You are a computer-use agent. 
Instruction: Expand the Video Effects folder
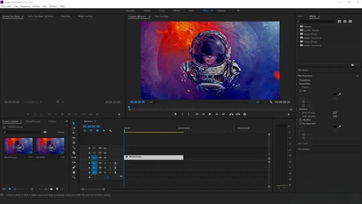(x=298, y=42)
